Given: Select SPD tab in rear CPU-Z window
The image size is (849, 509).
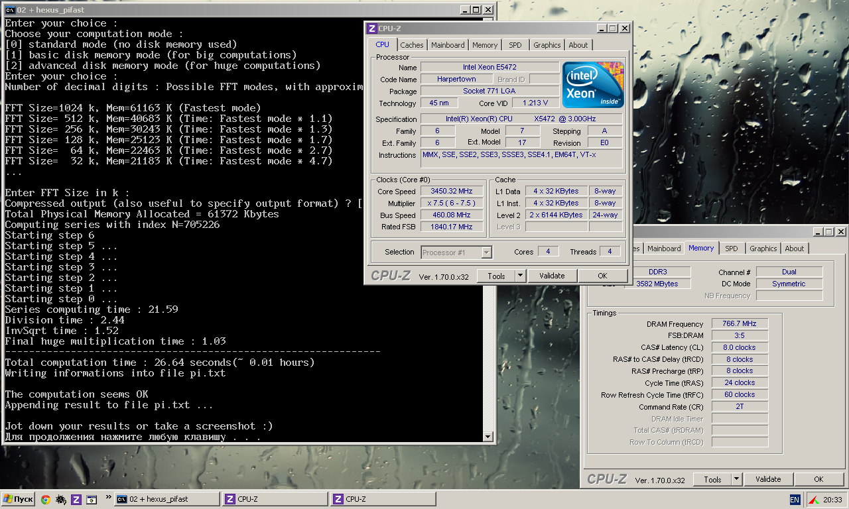Looking at the screenshot, I should pyautogui.click(x=732, y=249).
